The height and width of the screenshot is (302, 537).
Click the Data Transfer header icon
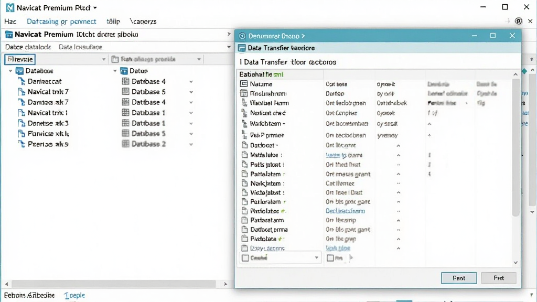coord(242,48)
